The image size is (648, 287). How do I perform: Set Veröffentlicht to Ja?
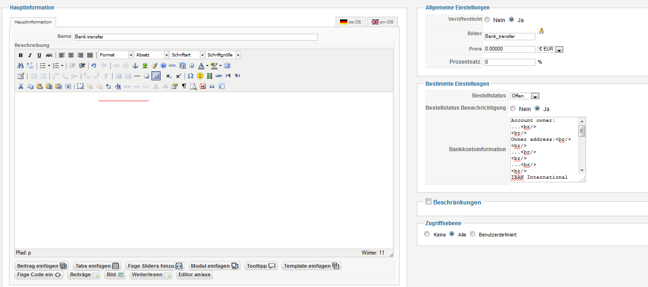point(511,20)
